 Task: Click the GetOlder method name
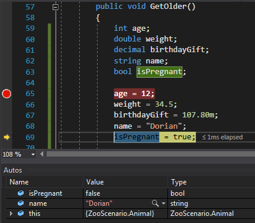pyautogui.click(x=168, y=7)
